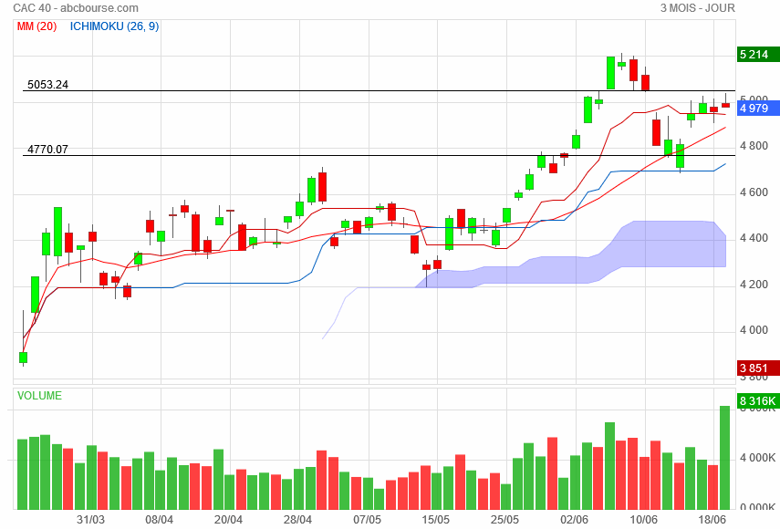Click the "02/06" date label

574,520
